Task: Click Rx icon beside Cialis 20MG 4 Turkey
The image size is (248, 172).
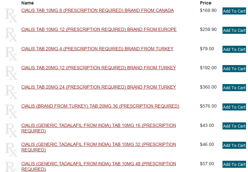Action: [11, 54]
